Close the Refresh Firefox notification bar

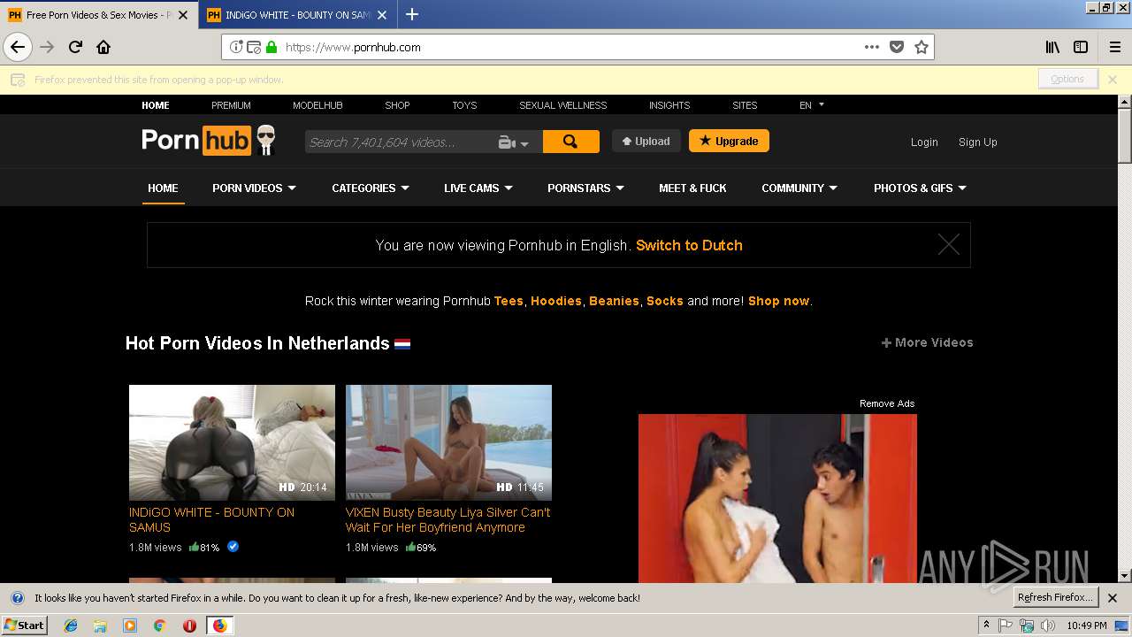tap(1113, 598)
